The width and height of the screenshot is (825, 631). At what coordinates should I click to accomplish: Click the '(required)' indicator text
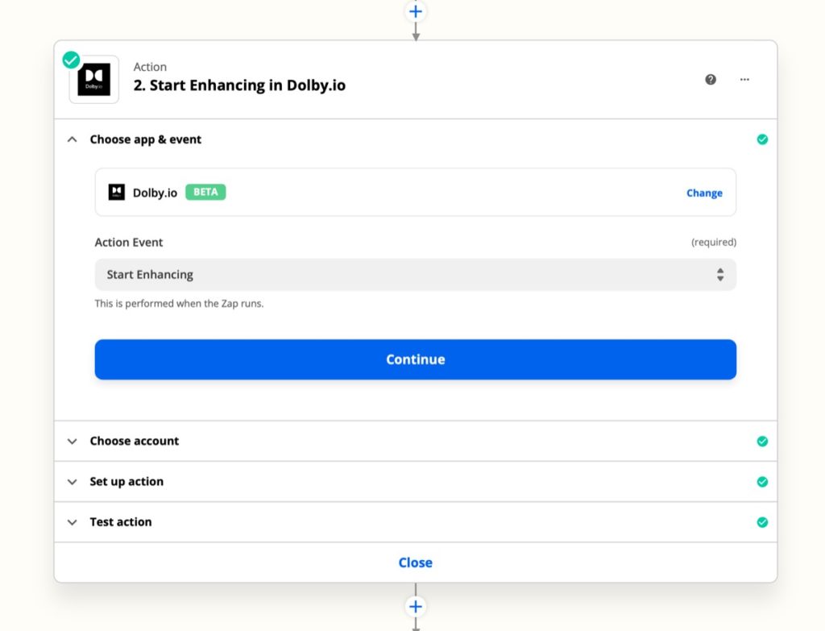714,242
